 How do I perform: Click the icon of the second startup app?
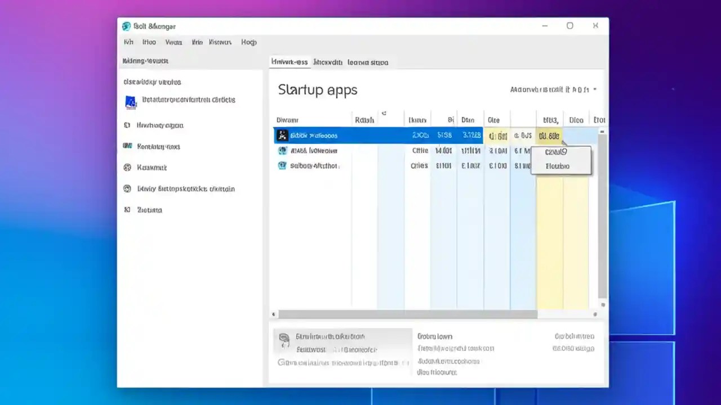click(x=282, y=150)
